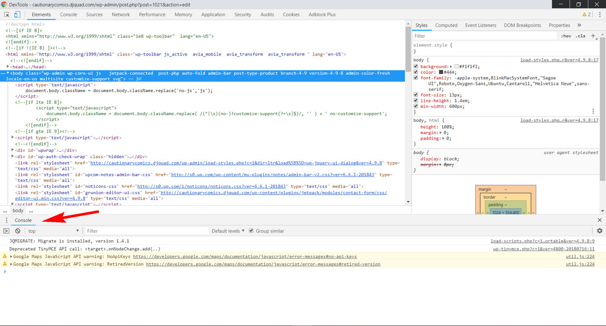606x326 pixels.
Task: Open wp-tinymce.php source link
Action: pyautogui.click(x=543, y=249)
